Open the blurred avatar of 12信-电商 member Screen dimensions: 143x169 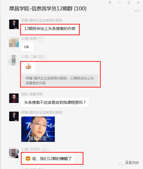(x=14, y=43)
